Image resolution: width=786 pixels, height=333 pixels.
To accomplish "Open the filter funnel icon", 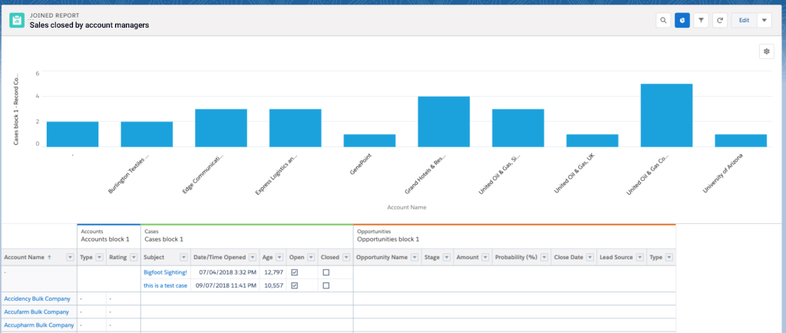I will click(x=701, y=21).
